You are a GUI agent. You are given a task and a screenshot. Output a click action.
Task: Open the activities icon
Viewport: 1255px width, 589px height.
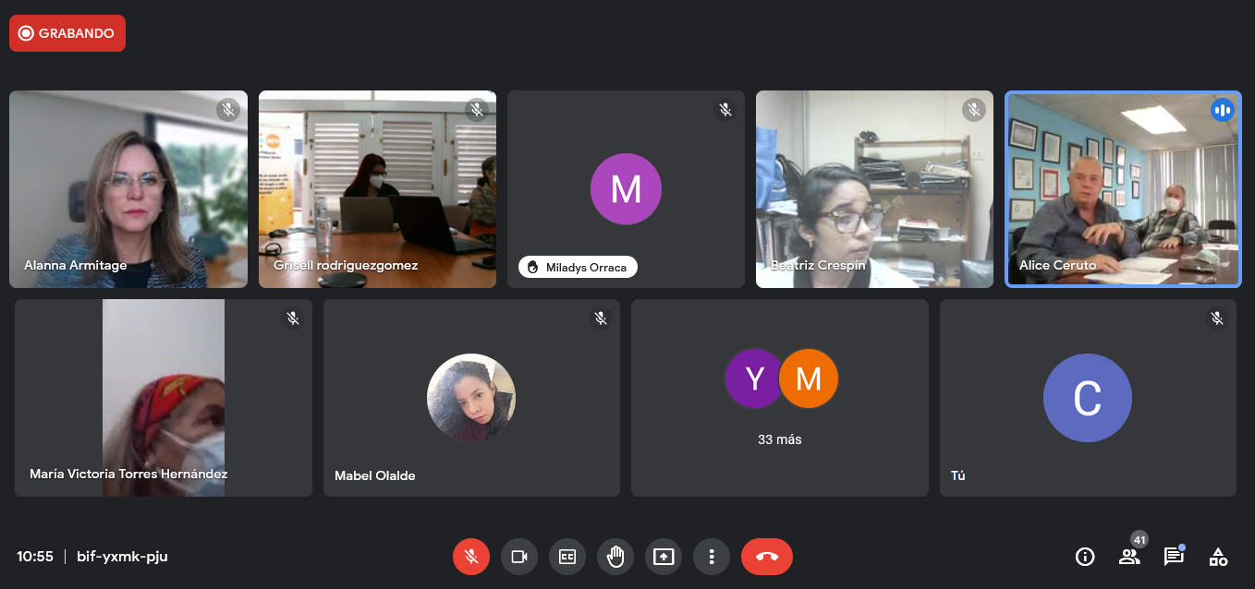coord(1219,557)
